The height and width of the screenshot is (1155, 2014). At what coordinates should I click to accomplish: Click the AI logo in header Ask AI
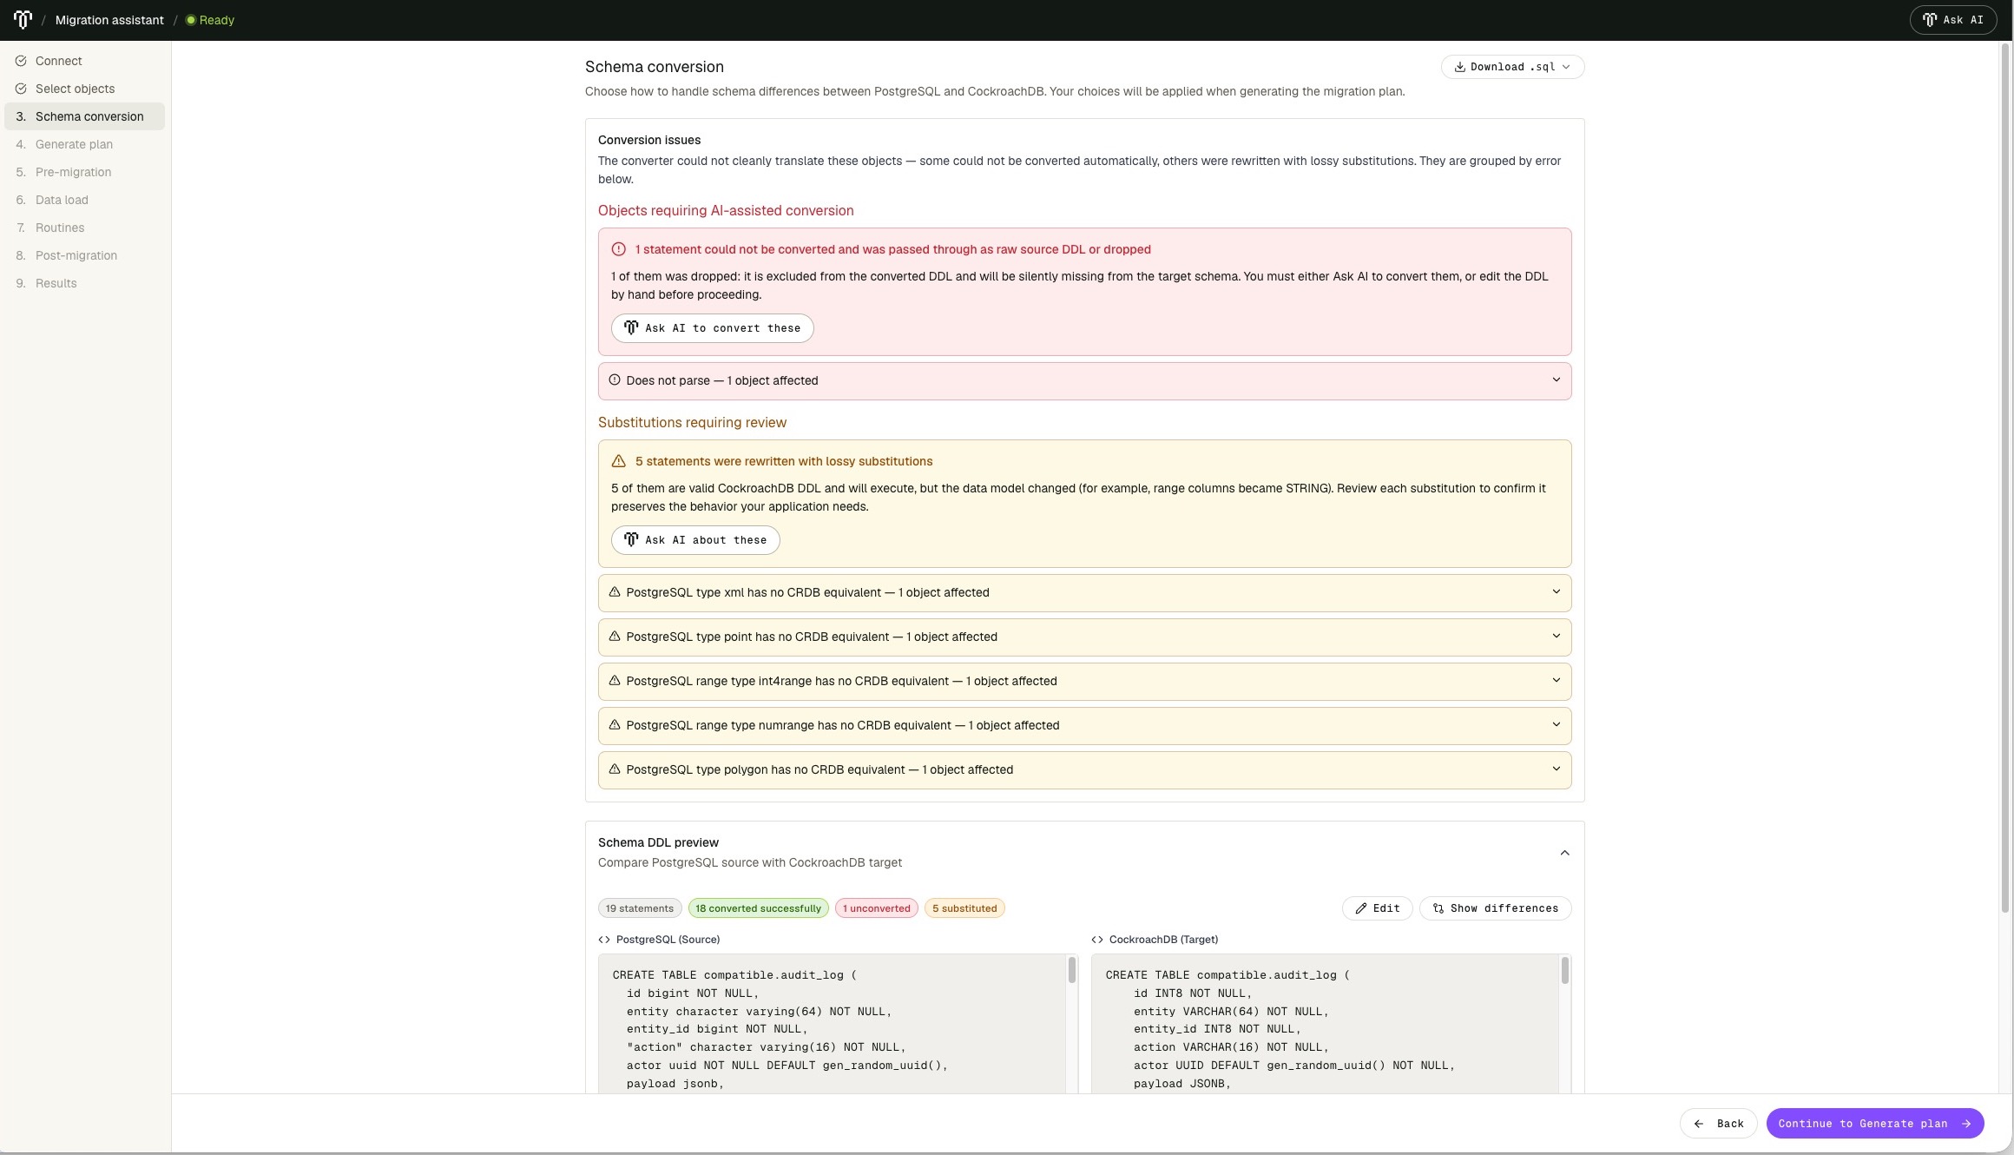(x=1930, y=20)
